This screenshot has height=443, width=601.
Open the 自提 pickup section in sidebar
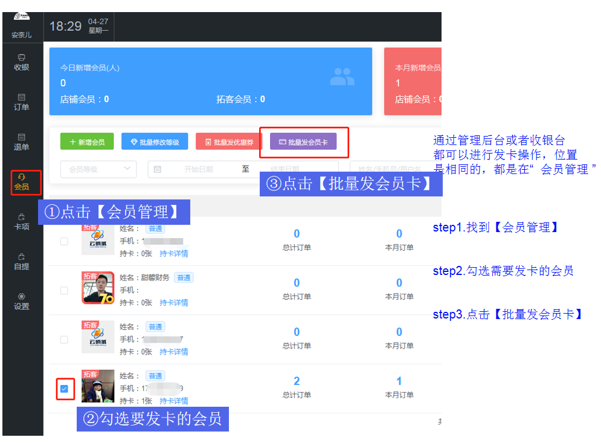(x=22, y=262)
